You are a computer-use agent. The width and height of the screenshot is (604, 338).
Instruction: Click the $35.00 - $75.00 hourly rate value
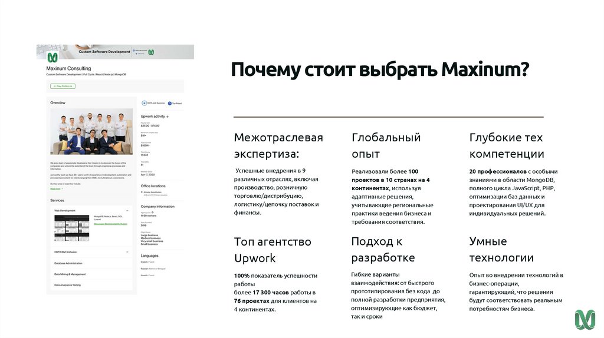point(150,126)
